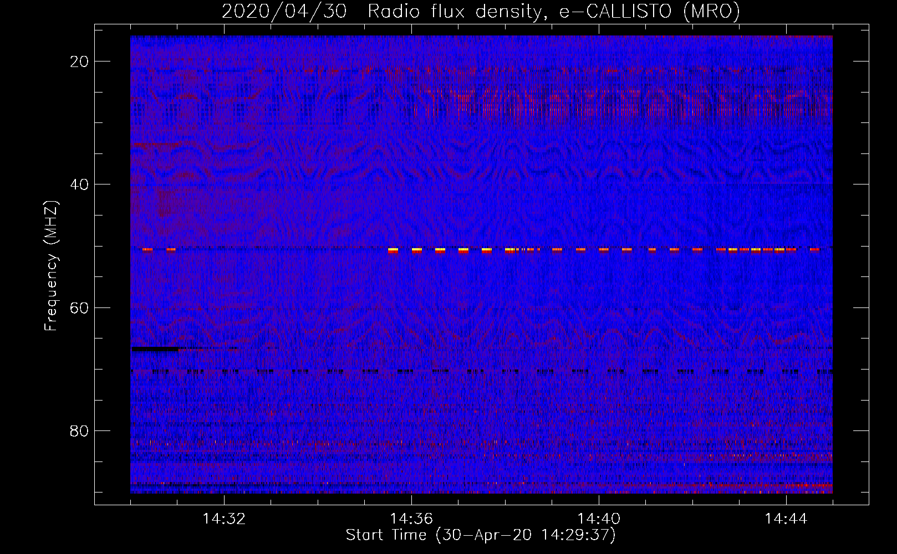Image resolution: width=897 pixels, height=554 pixels.
Task: Click the frequency tick label '40'
Action: point(80,184)
